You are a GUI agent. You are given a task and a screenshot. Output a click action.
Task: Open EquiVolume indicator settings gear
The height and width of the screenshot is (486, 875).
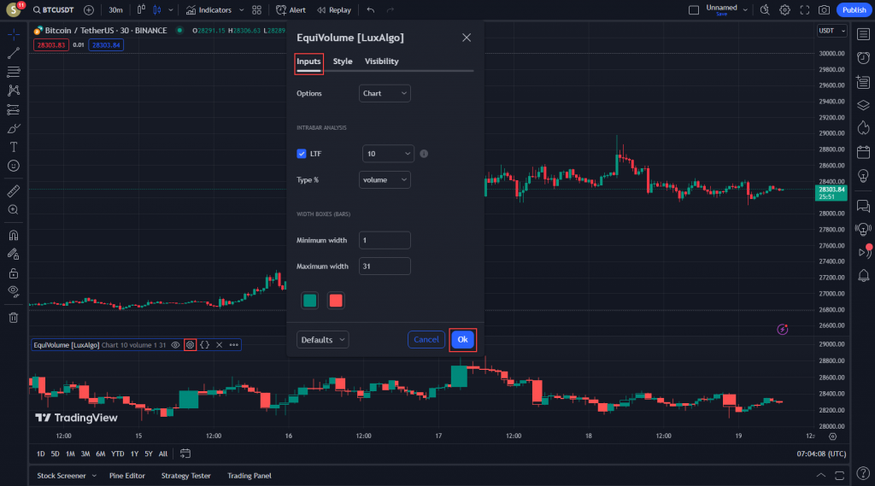click(x=191, y=345)
